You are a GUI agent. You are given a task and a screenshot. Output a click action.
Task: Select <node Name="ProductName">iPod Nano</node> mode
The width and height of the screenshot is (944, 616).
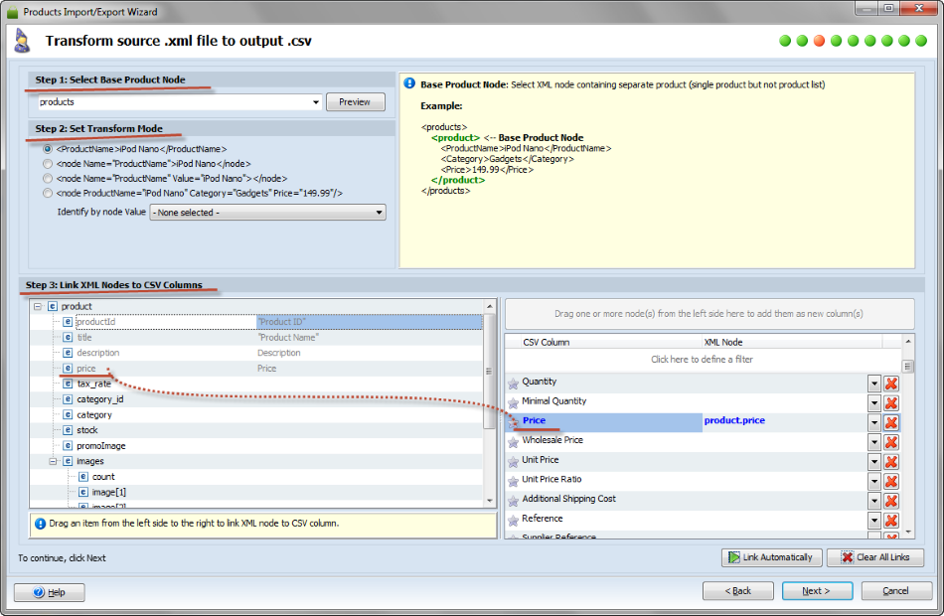click(x=48, y=164)
